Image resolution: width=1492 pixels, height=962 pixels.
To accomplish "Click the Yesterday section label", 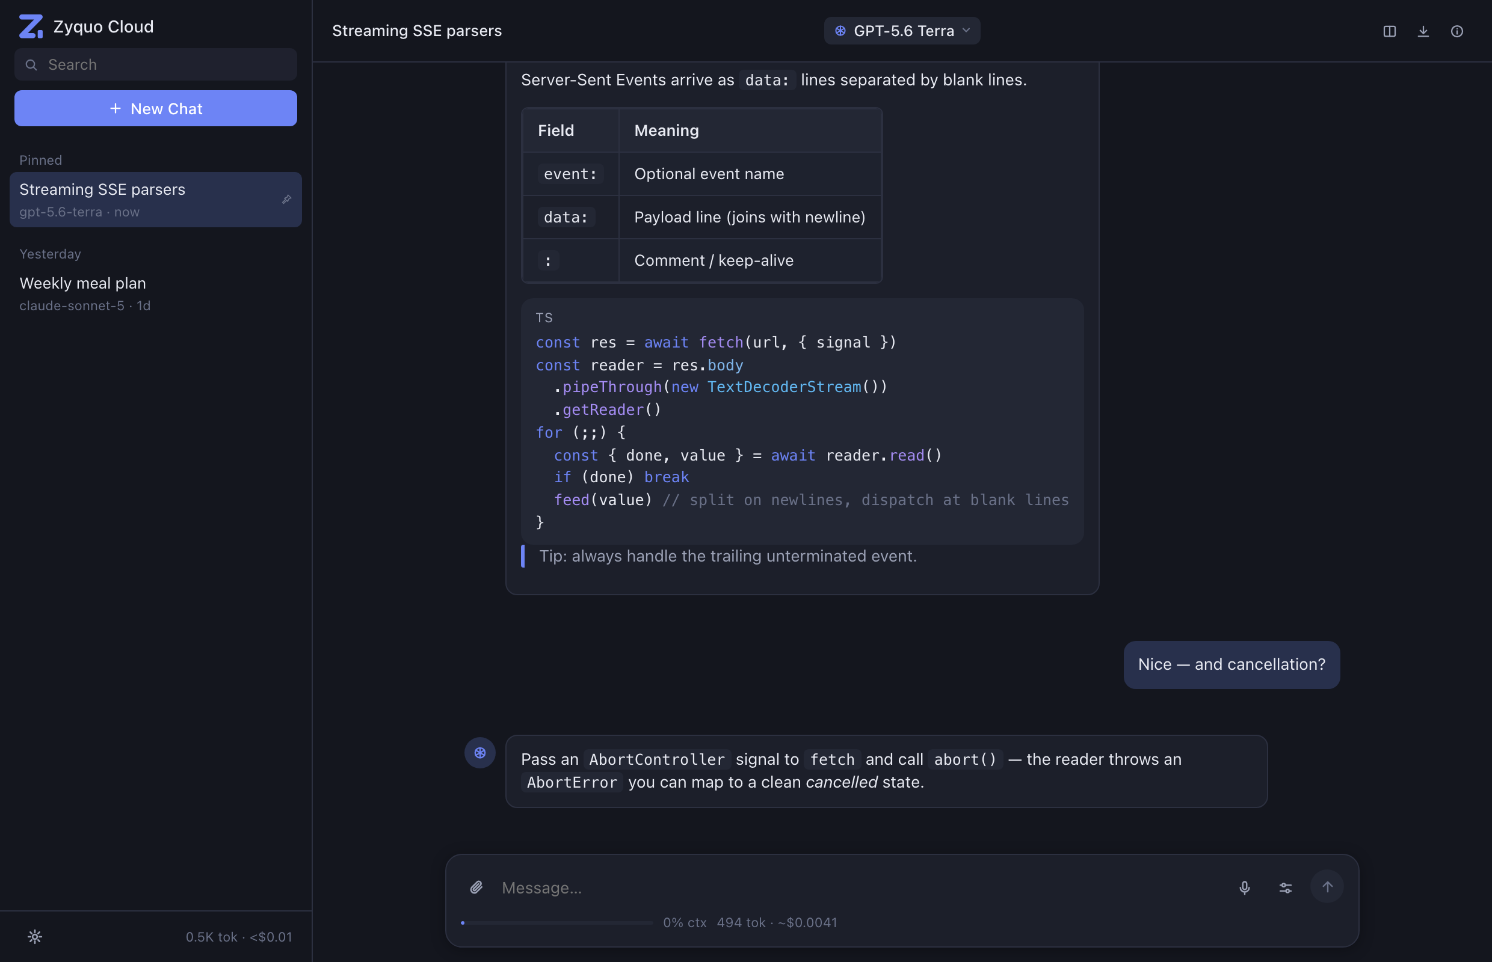I will point(50,254).
